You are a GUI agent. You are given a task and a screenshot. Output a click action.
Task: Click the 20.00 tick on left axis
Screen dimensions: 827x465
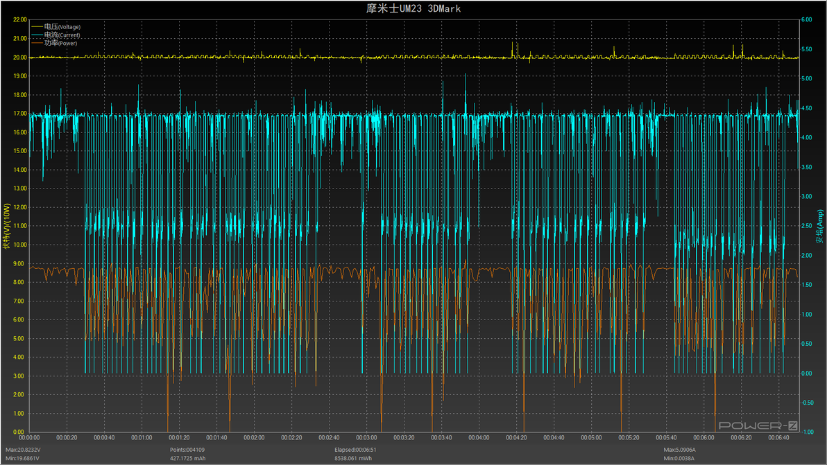19,58
